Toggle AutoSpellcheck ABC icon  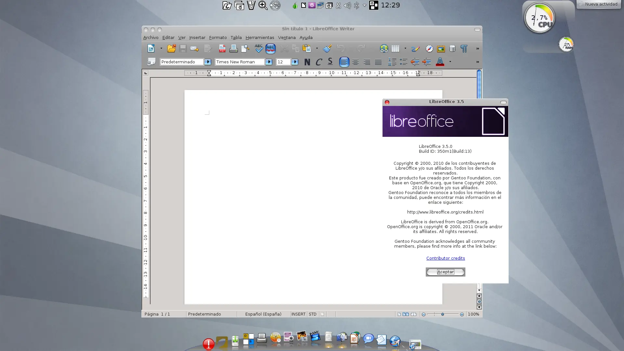(270, 49)
